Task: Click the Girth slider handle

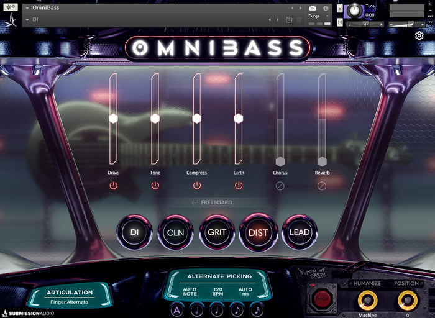Action: 239,119
